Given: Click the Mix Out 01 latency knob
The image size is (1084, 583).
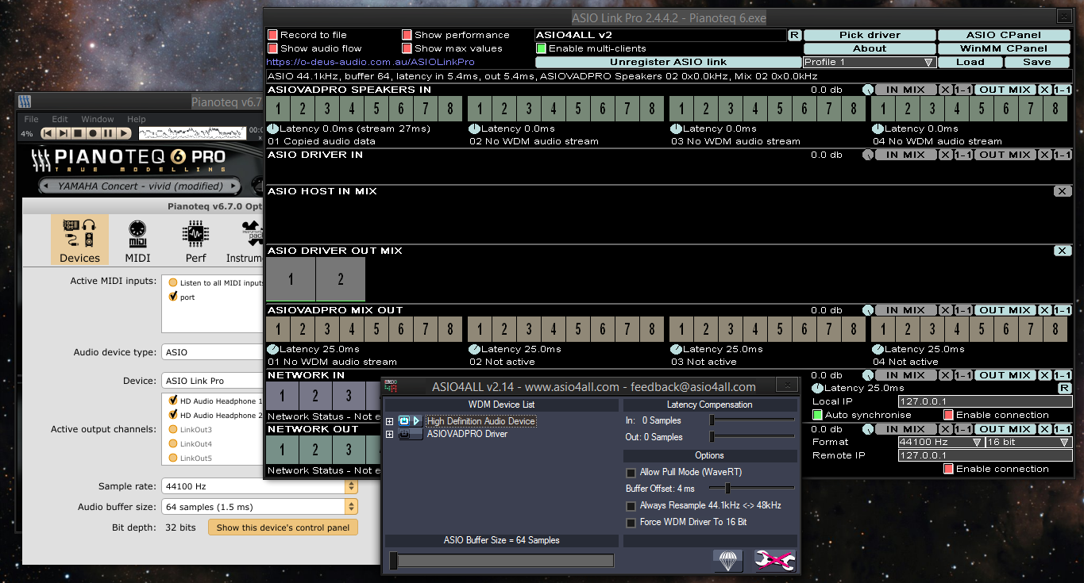Looking at the screenshot, I should (x=273, y=349).
